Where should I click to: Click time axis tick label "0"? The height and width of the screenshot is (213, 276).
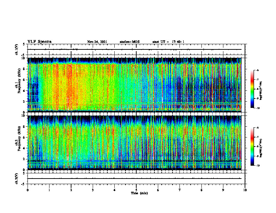click(x=28, y=190)
